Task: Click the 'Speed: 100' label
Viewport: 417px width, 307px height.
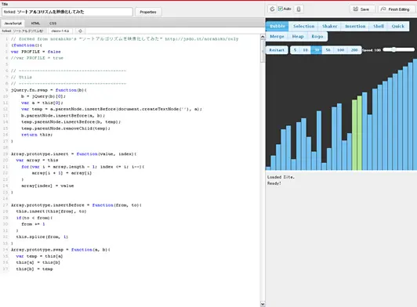Action: [372, 50]
